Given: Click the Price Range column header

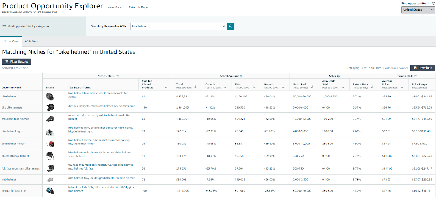Looking at the screenshot, I should (420, 86).
